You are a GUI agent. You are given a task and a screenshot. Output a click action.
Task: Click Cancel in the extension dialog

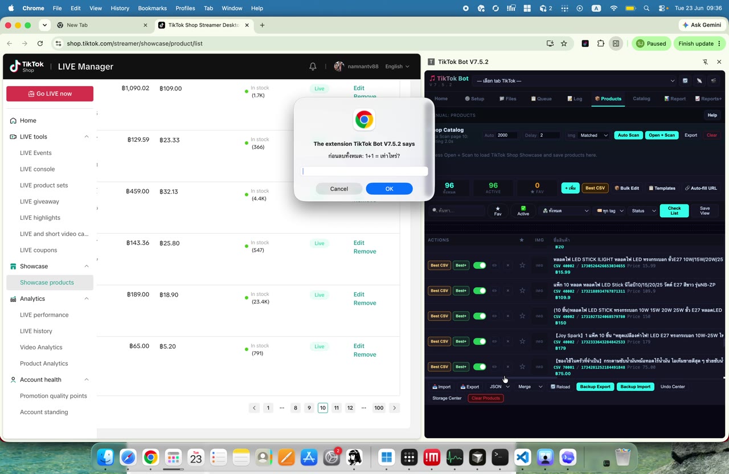[x=339, y=189]
